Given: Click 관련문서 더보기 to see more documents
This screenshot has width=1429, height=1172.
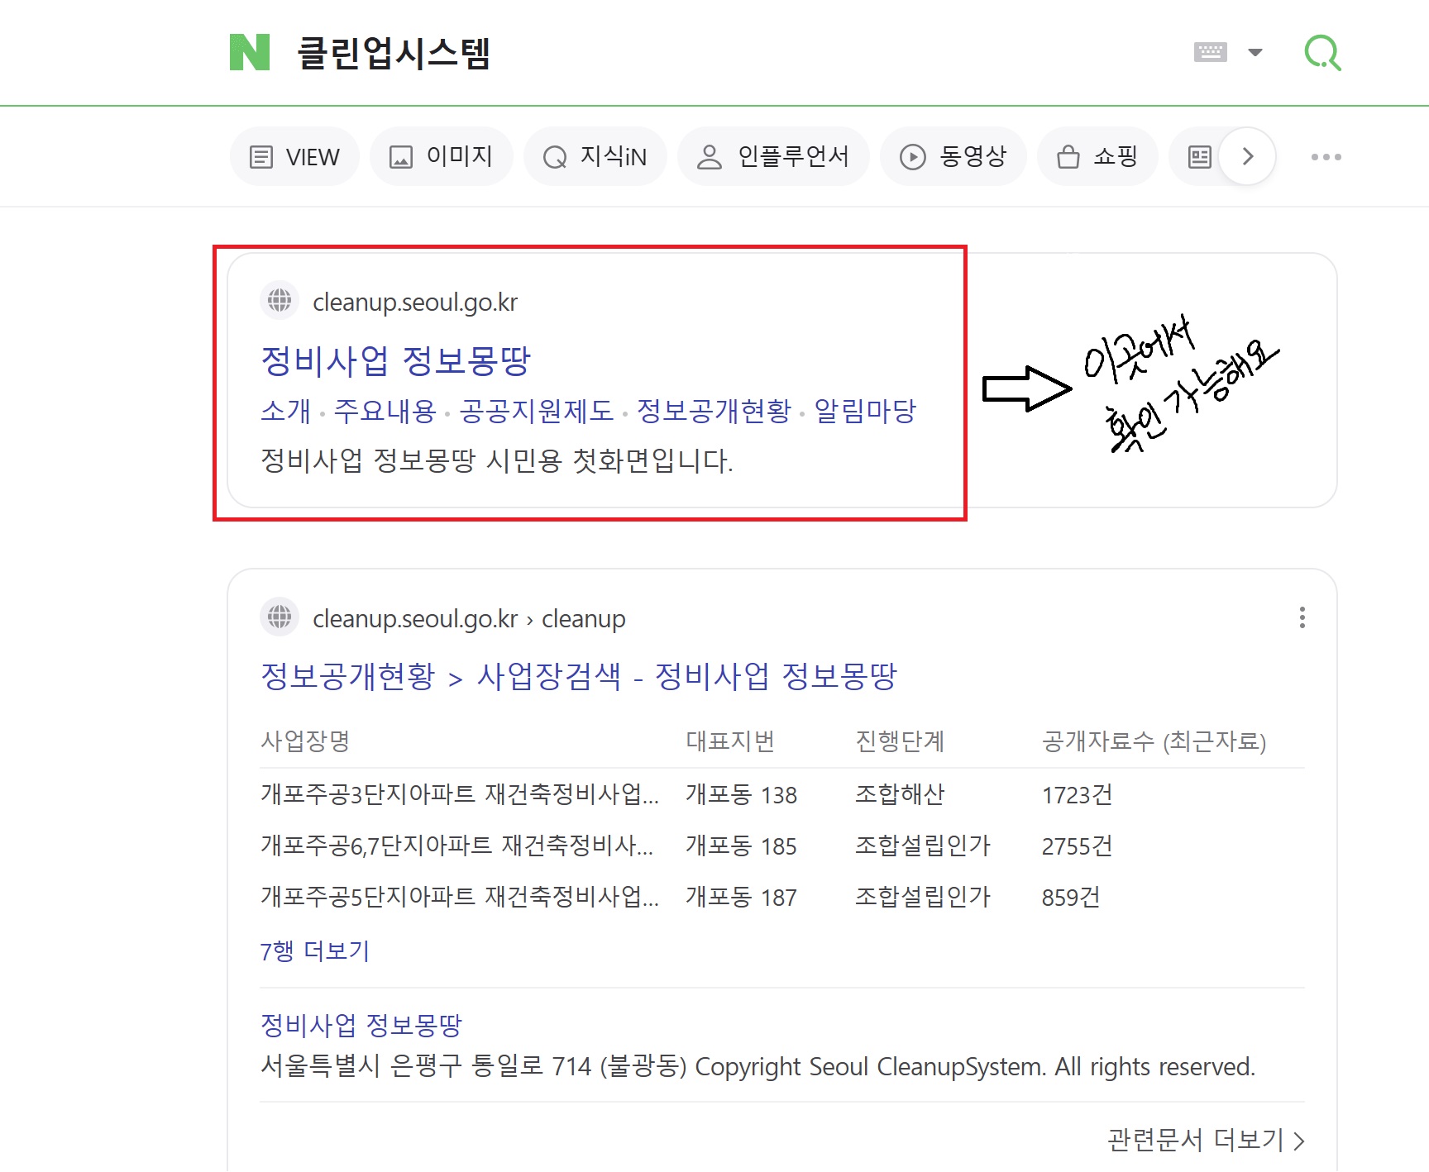Looking at the screenshot, I should pos(1207,1141).
